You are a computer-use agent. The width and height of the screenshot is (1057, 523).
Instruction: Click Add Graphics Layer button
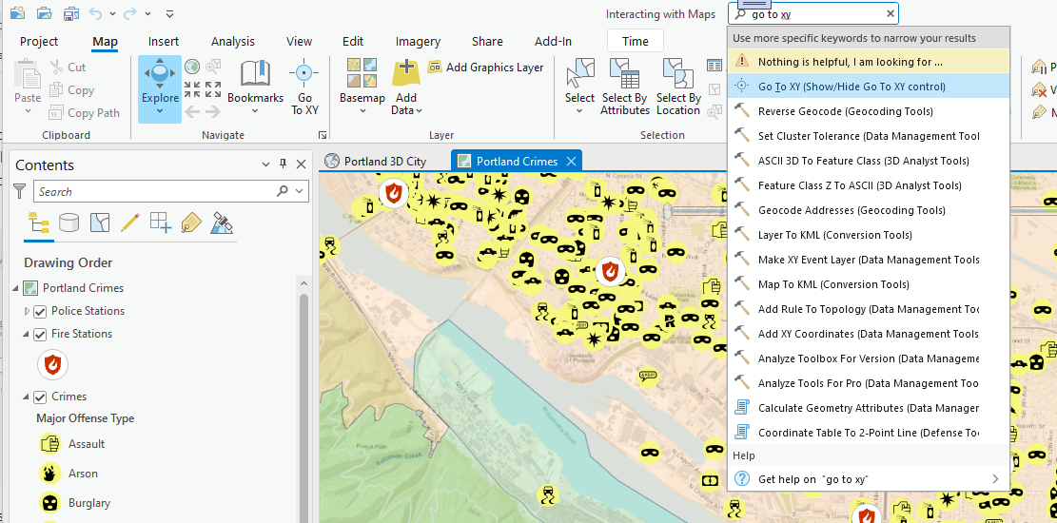[486, 68]
